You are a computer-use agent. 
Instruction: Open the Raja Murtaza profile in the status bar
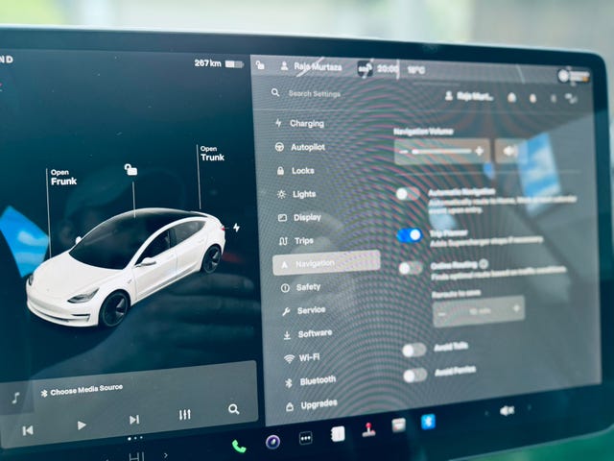pyautogui.click(x=311, y=66)
